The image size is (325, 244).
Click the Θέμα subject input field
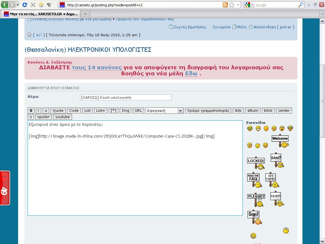pos(126,98)
